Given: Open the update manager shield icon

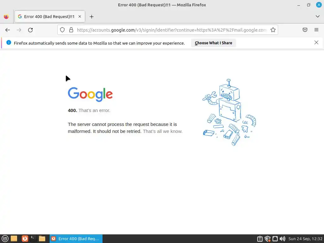Looking at the screenshot, I should tap(268, 239).
